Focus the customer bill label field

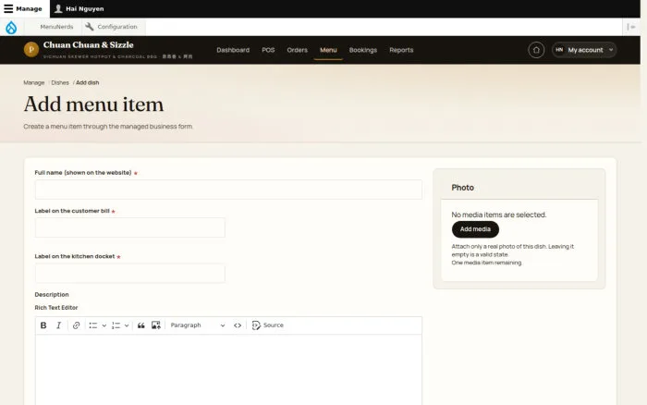(x=130, y=227)
